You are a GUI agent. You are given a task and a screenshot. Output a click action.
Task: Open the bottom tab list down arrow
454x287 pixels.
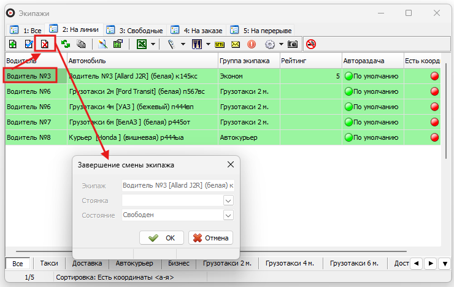[445, 264]
